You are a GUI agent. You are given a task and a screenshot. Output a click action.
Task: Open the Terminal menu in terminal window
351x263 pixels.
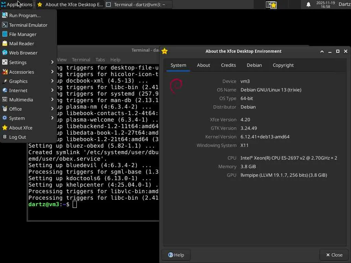coord(81,60)
